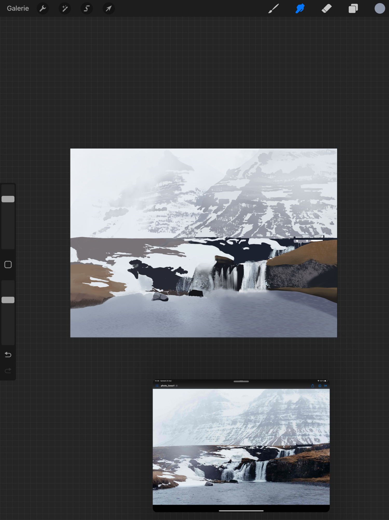Activate the Transform arrow tool
The height and width of the screenshot is (520, 389).
[x=109, y=8]
